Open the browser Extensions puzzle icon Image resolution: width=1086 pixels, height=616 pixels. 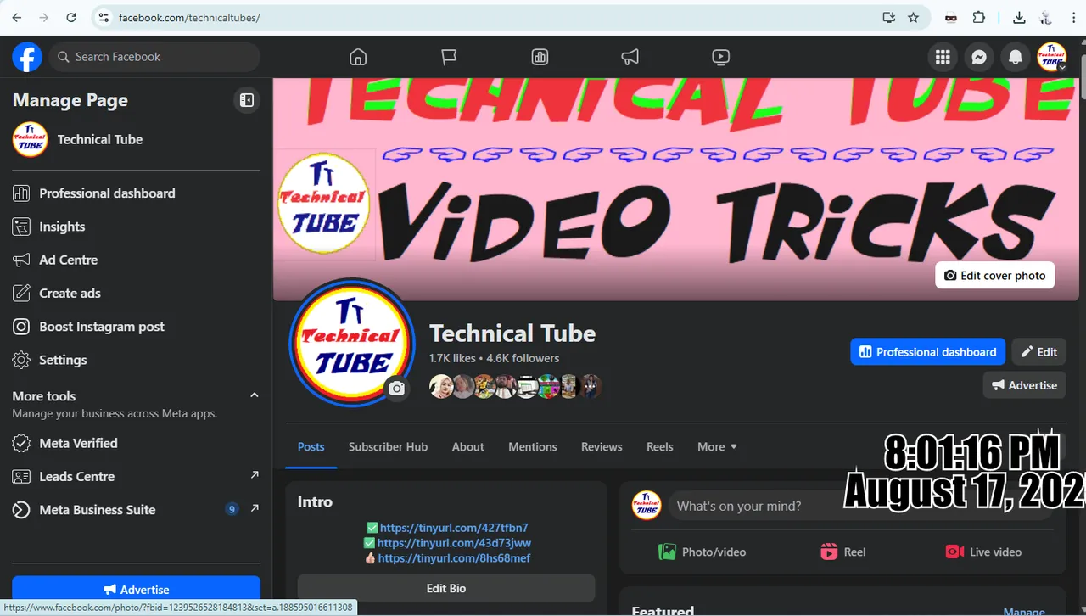tap(979, 17)
